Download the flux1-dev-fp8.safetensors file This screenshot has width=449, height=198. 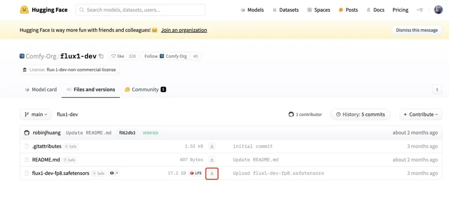click(212, 173)
